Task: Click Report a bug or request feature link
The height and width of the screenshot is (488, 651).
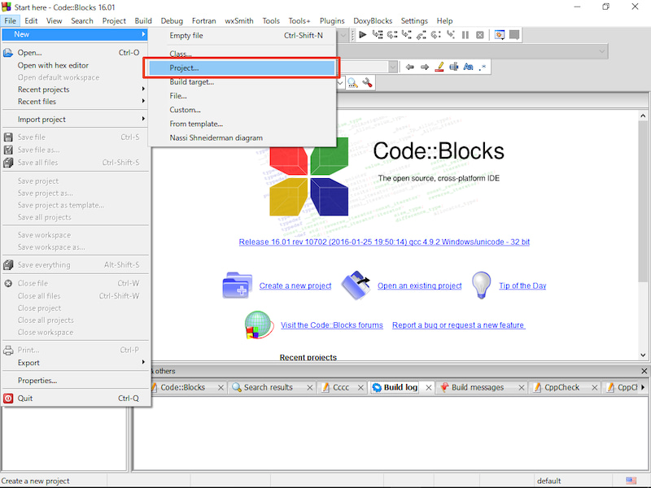Action: click(x=458, y=325)
